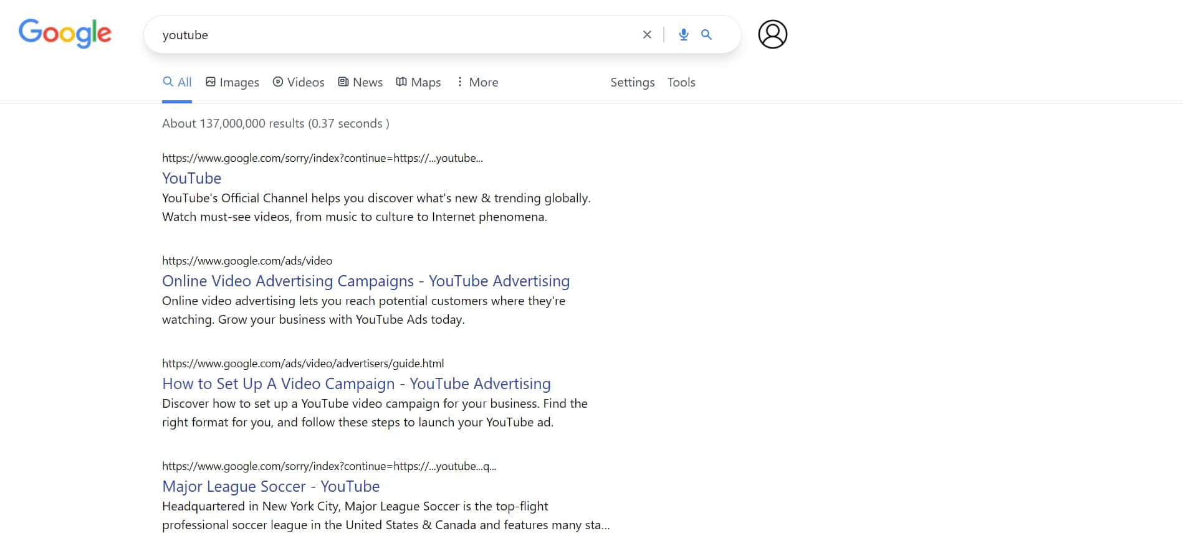The height and width of the screenshot is (554, 1183).
Task: Switch to the Images tab
Action: (232, 82)
